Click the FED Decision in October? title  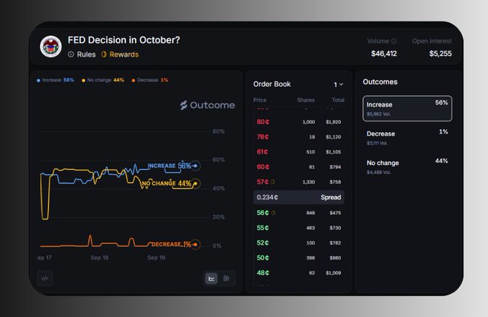[x=124, y=40]
